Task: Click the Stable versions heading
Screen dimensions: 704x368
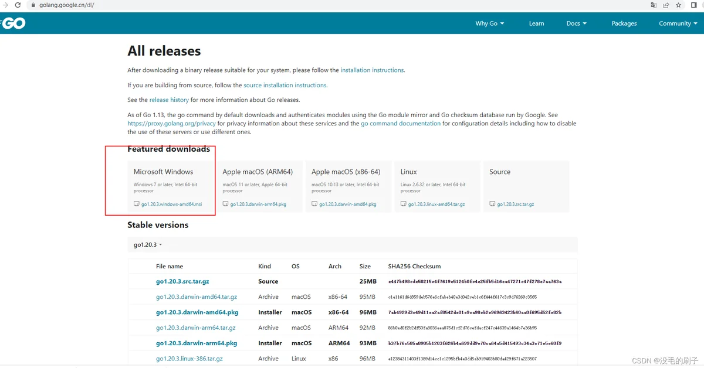Action: [158, 225]
